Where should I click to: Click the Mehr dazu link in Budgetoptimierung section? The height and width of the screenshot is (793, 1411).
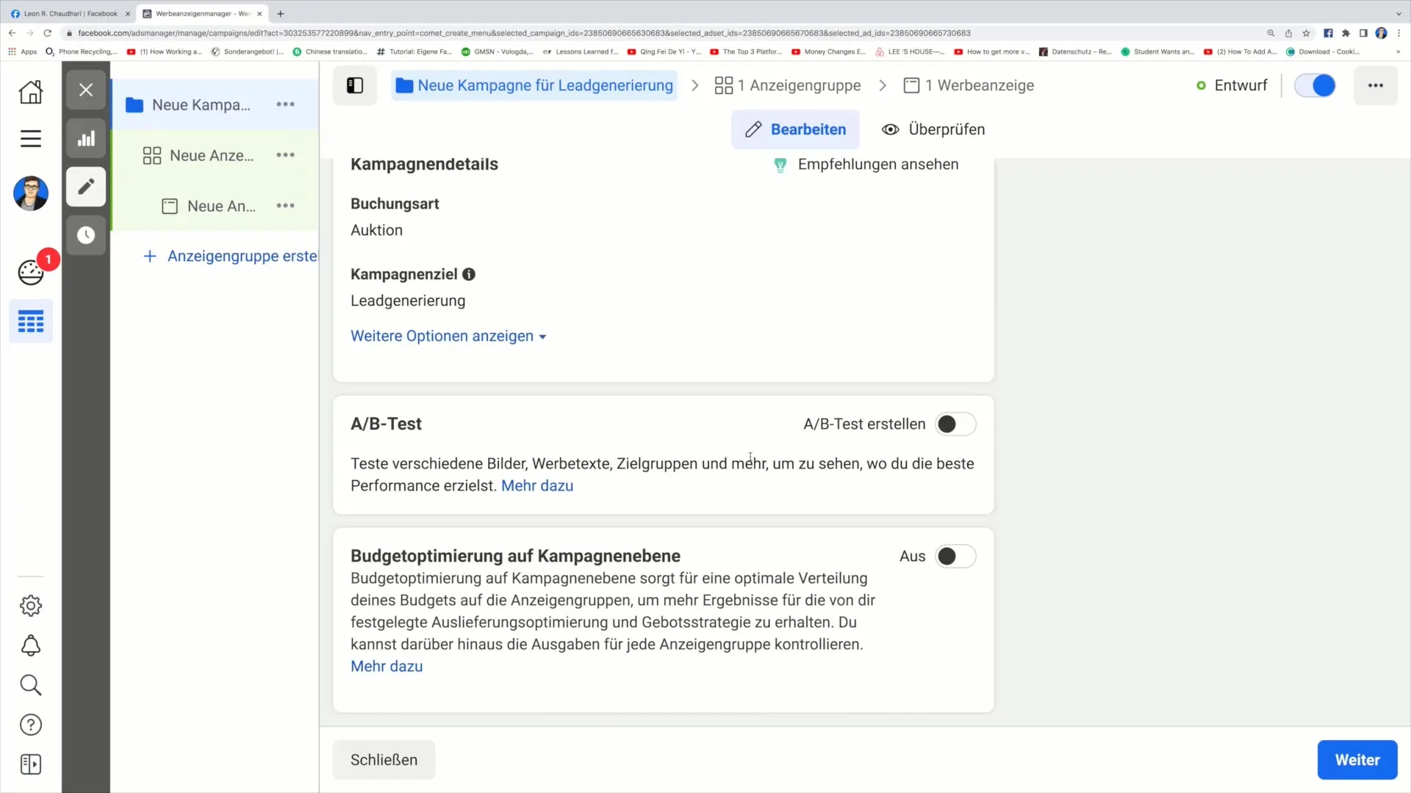tap(387, 666)
